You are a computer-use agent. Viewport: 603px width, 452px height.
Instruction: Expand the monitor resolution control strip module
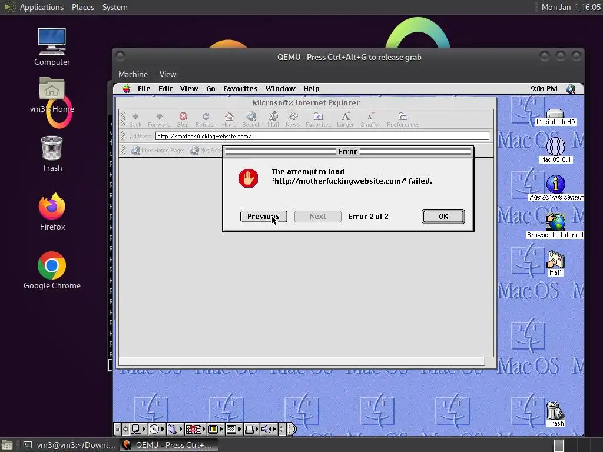pyautogui.click(x=234, y=429)
